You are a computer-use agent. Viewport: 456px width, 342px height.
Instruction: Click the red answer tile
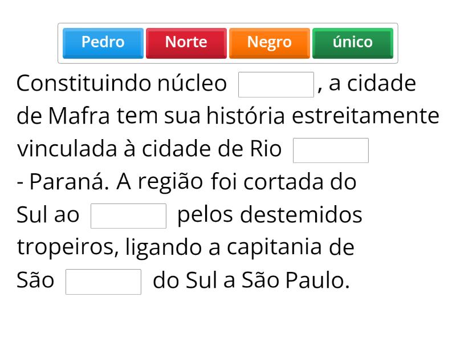[x=186, y=43]
